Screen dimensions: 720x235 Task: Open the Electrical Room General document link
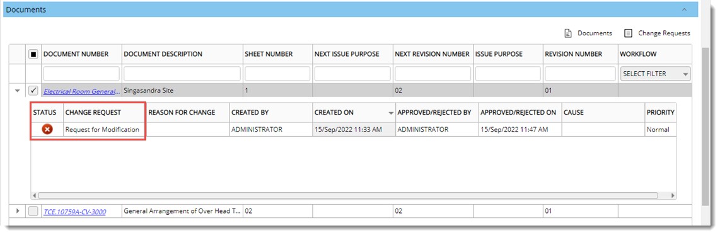(81, 91)
